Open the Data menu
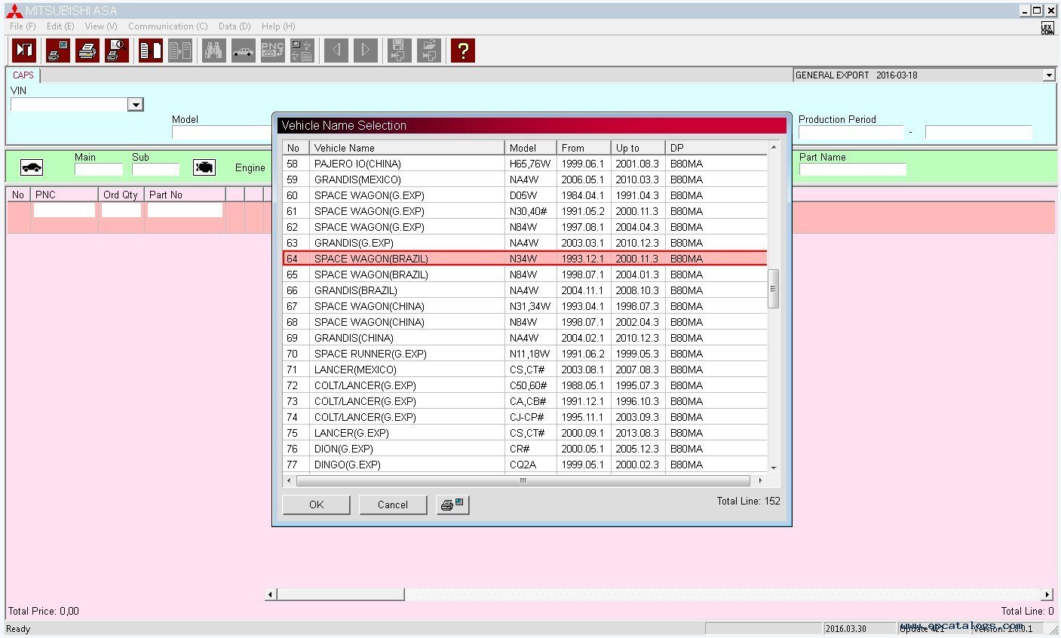 point(235,26)
